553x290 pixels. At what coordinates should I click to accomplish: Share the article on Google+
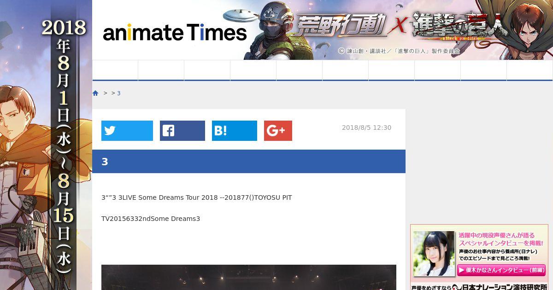coord(278,131)
